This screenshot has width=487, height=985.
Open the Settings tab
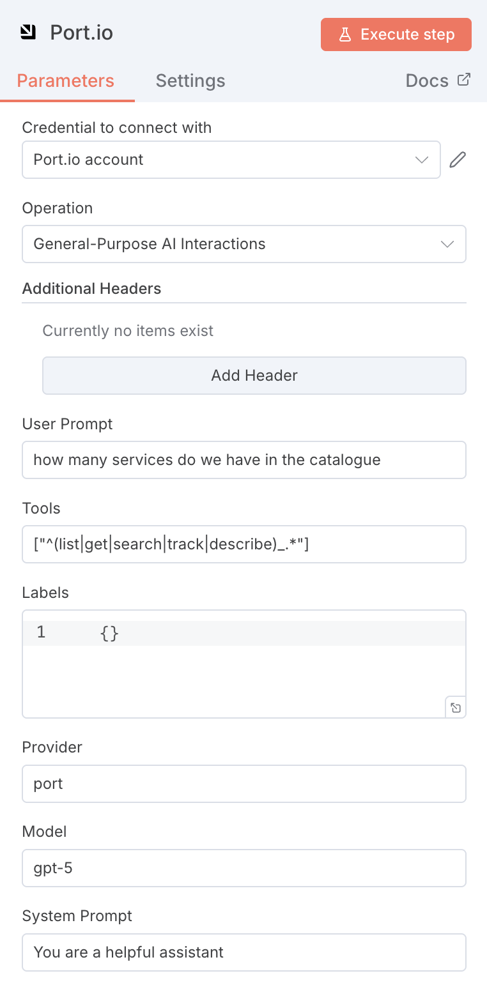[190, 81]
